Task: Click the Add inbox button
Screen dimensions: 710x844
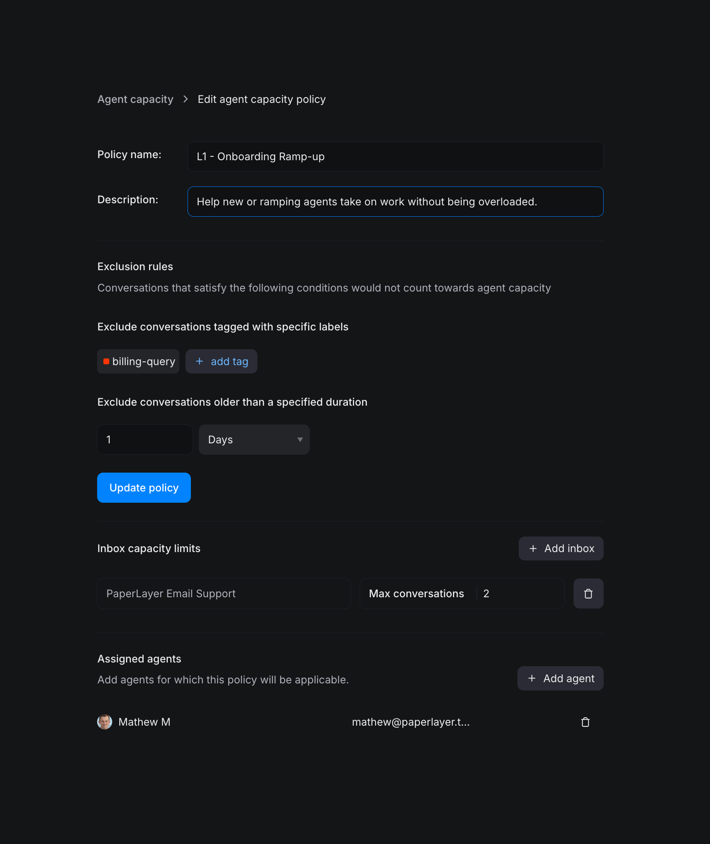Action: 561,548
